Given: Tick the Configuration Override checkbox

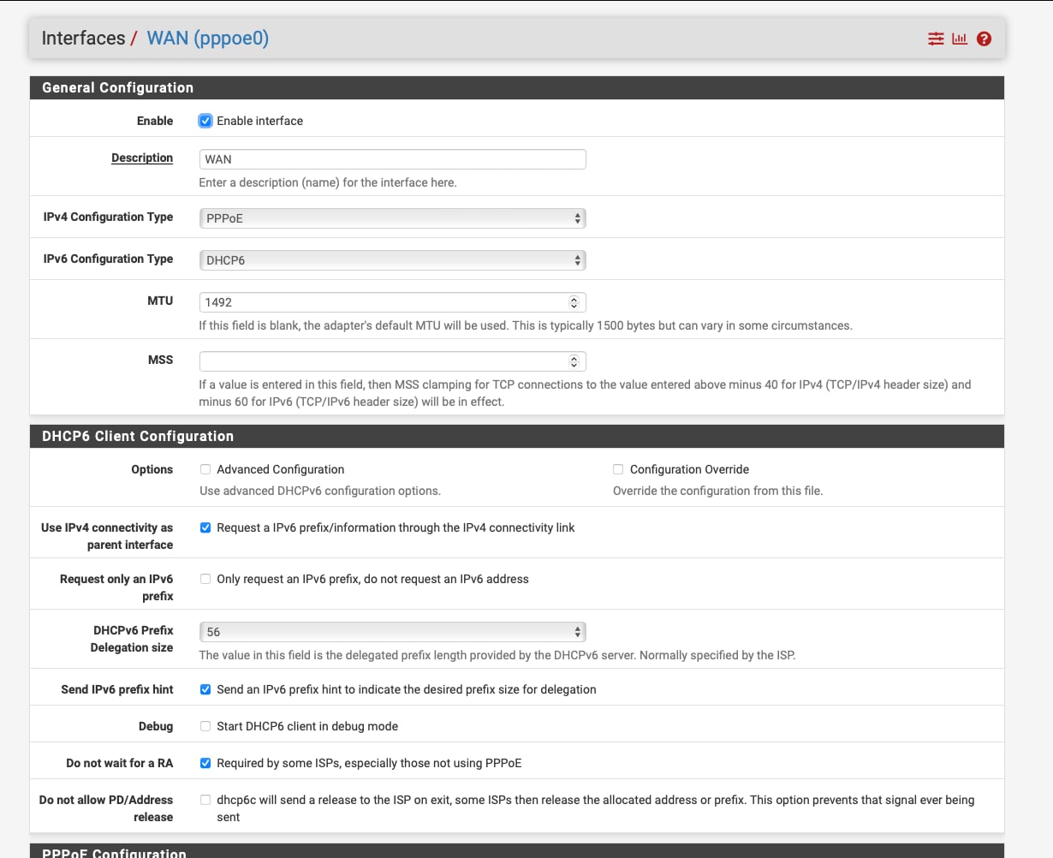Looking at the screenshot, I should 618,469.
